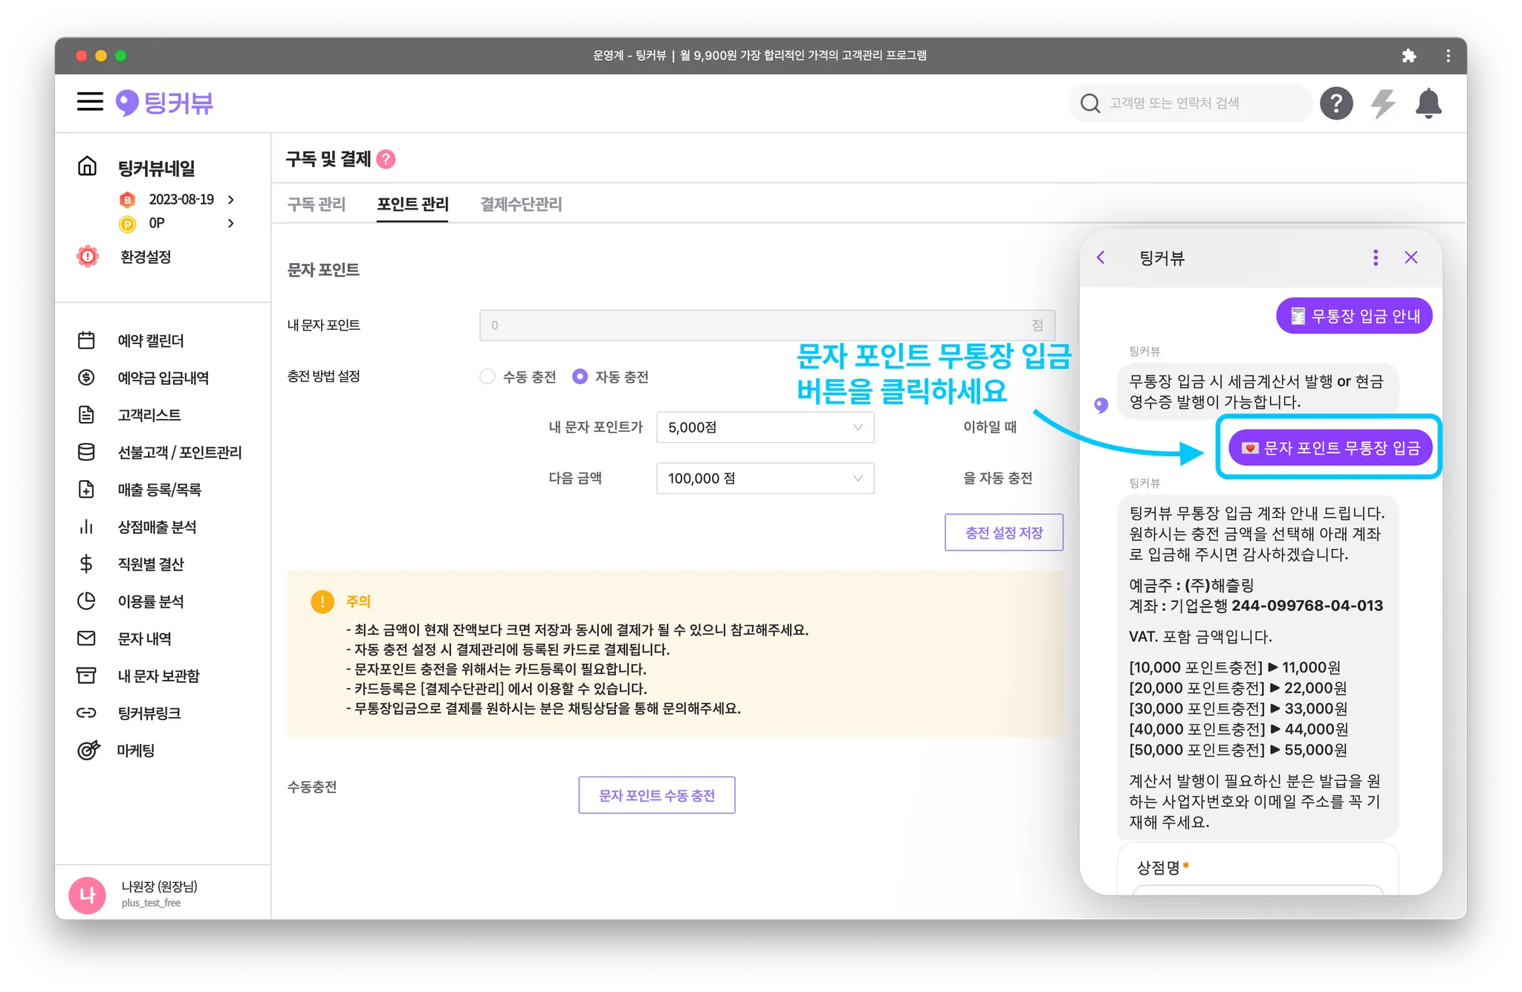Switch to 구독 관리 tab
Viewport: 1522px width, 992px height.
pyautogui.click(x=317, y=204)
